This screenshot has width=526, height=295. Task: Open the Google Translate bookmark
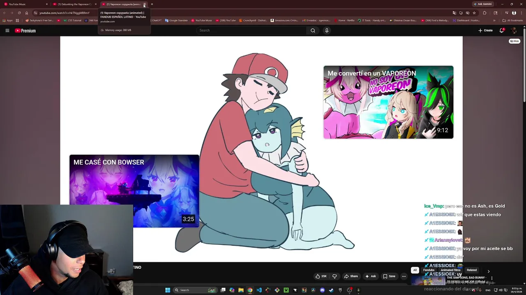pyautogui.click(x=176, y=20)
